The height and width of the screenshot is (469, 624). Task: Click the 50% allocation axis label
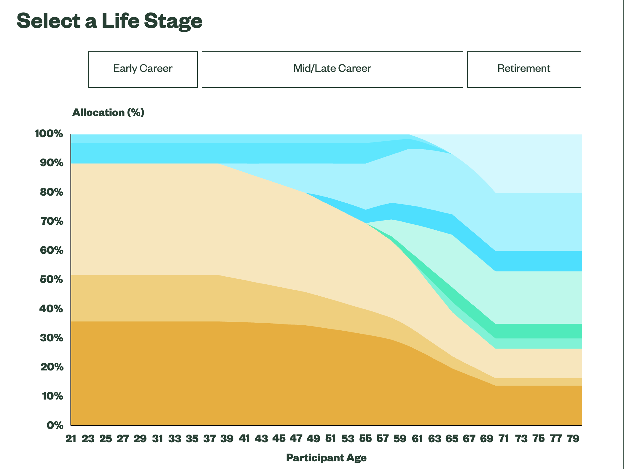coord(52,279)
